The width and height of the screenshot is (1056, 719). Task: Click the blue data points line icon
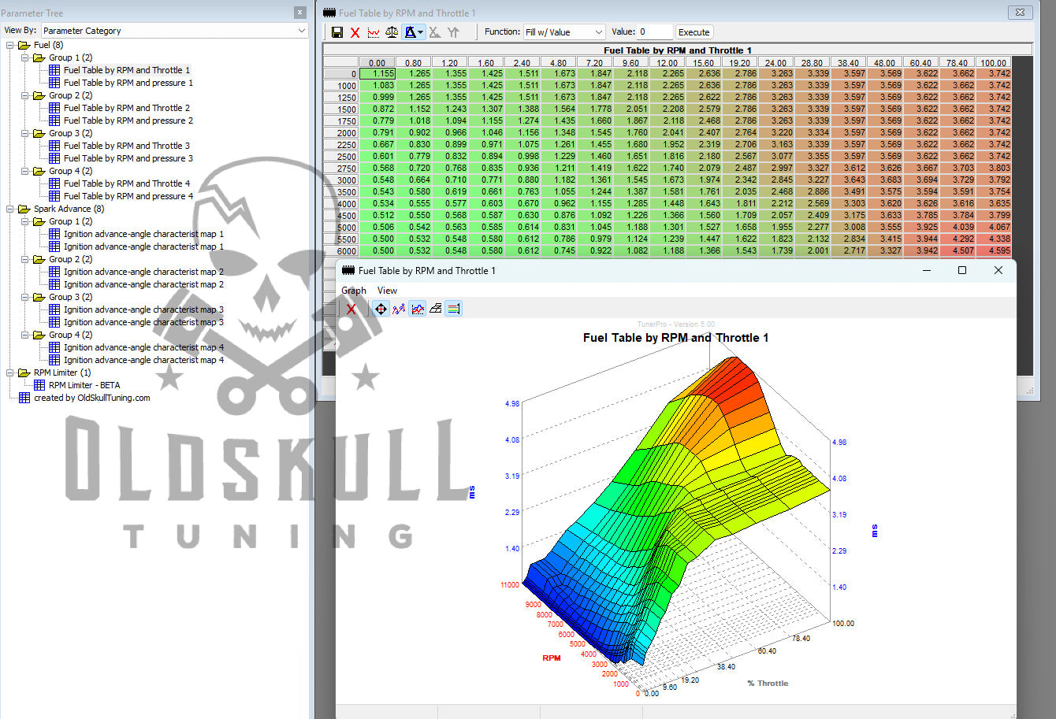point(399,309)
